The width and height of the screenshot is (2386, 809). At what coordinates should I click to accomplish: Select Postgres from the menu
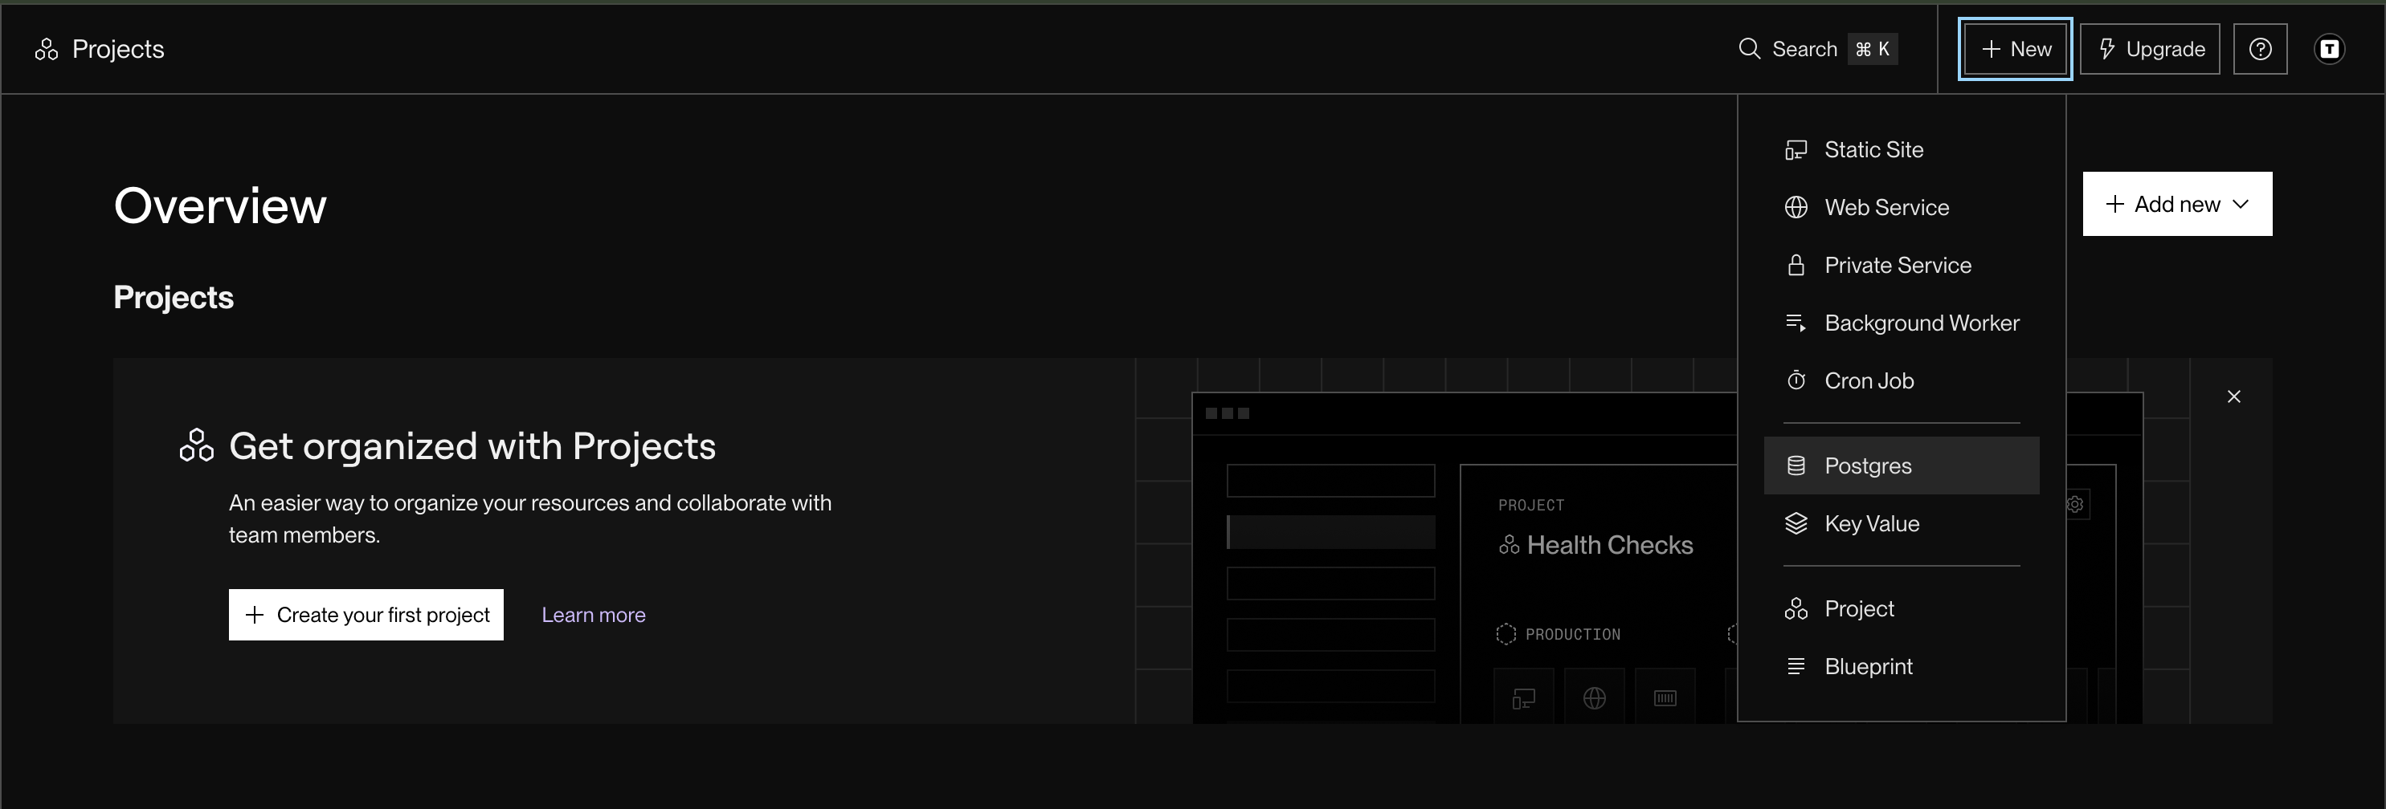coord(1901,465)
